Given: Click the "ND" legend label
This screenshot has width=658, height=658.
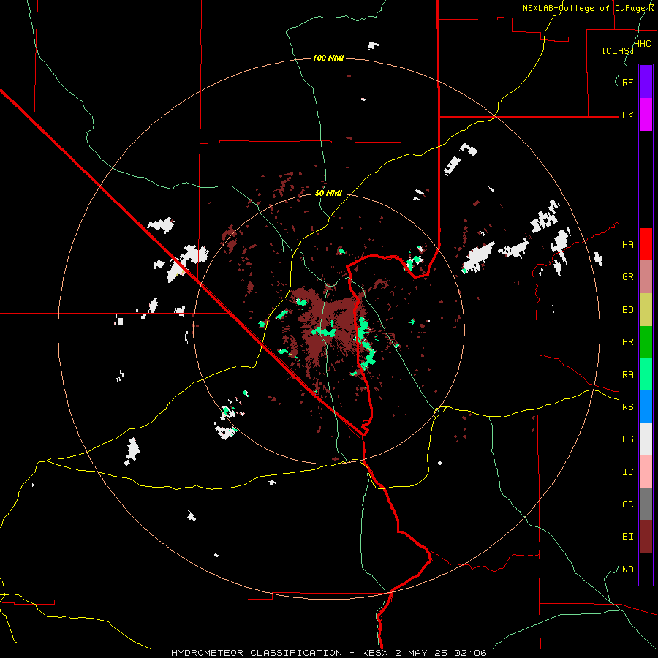Looking at the screenshot, I should coord(628,570).
